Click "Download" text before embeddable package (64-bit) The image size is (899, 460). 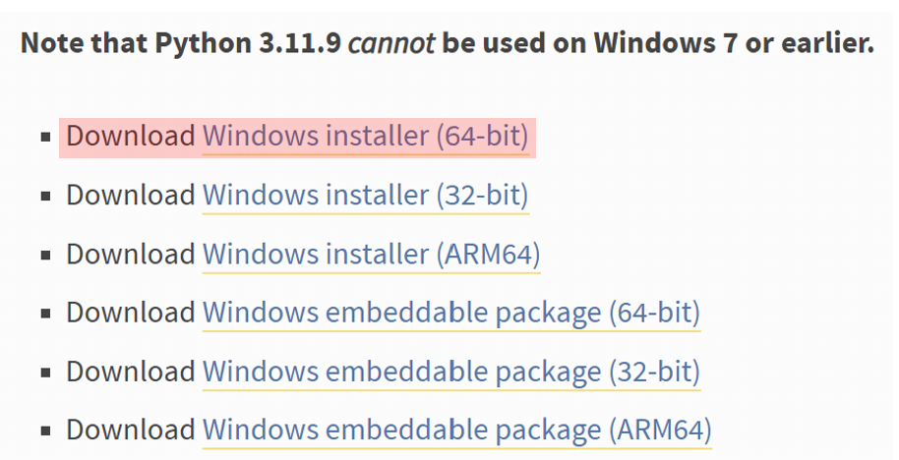click(x=131, y=313)
